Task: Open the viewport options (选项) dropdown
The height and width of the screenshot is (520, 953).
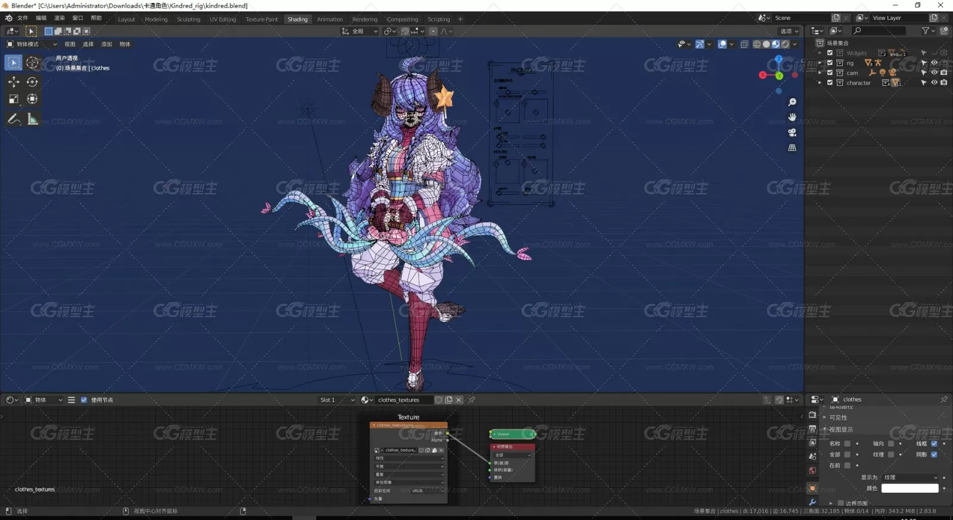Action: 789,31
